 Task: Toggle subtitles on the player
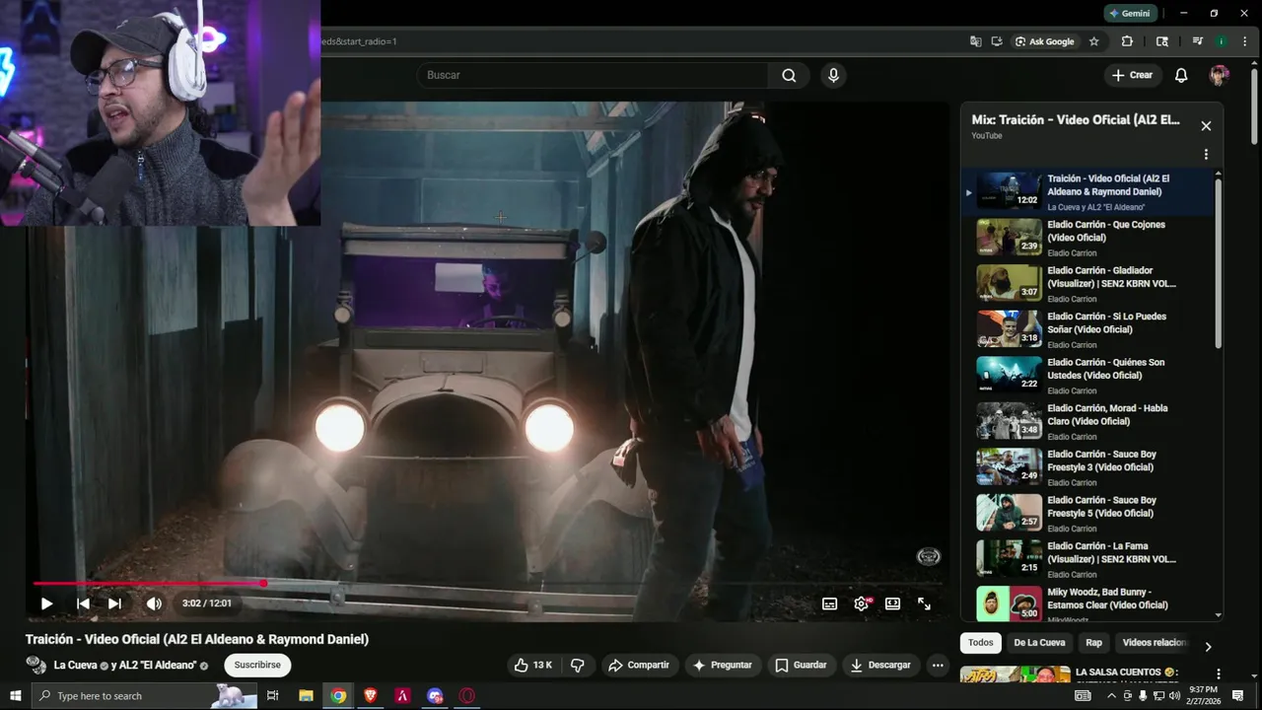pyautogui.click(x=830, y=603)
